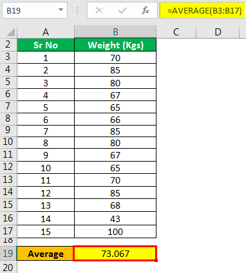Image resolution: width=246 pixels, height=273 pixels.
Task: Select row 14 header
Action: 8,193
